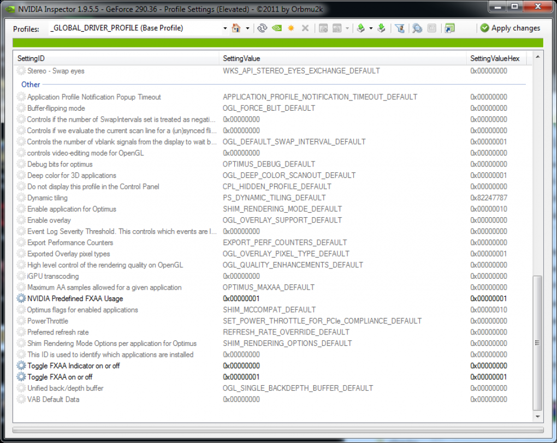Click the gear icon beside Toggle FXAA Indicator on or off
Viewport: 557px width, 443px height.
(21, 366)
